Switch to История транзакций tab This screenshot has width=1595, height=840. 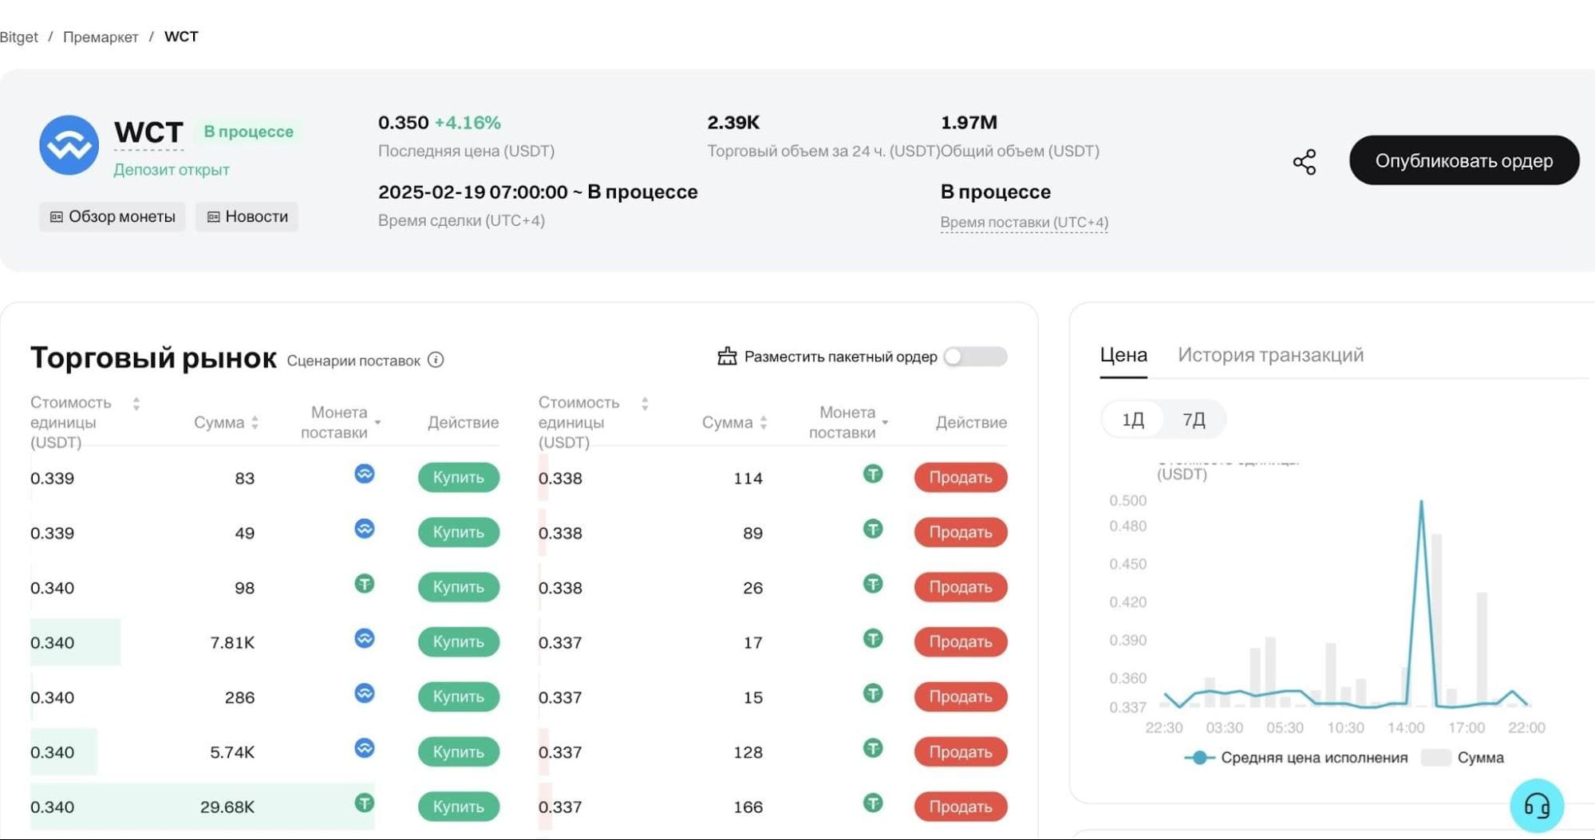tap(1271, 355)
